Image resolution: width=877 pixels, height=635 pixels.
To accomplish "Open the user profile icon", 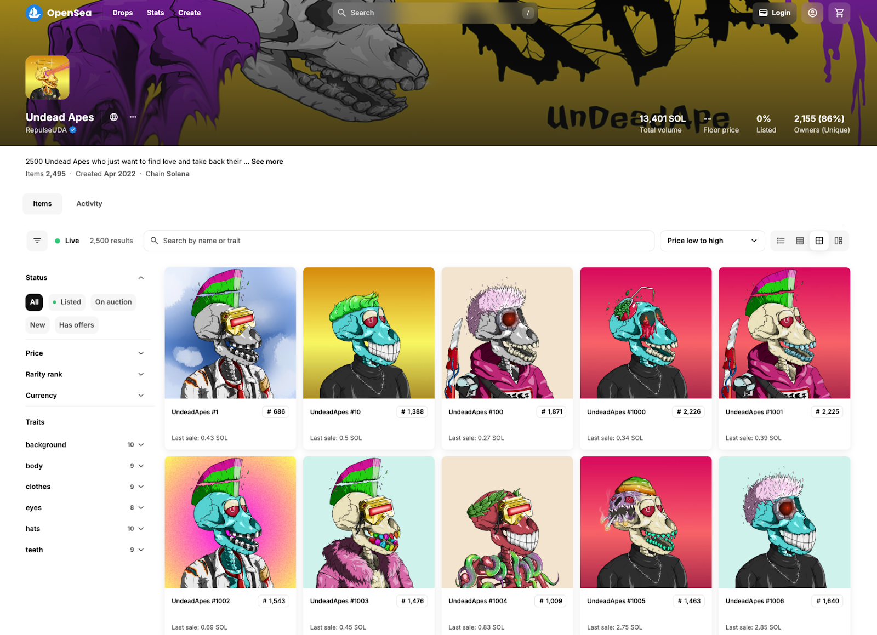I will pyautogui.click(x=812, y=13).
